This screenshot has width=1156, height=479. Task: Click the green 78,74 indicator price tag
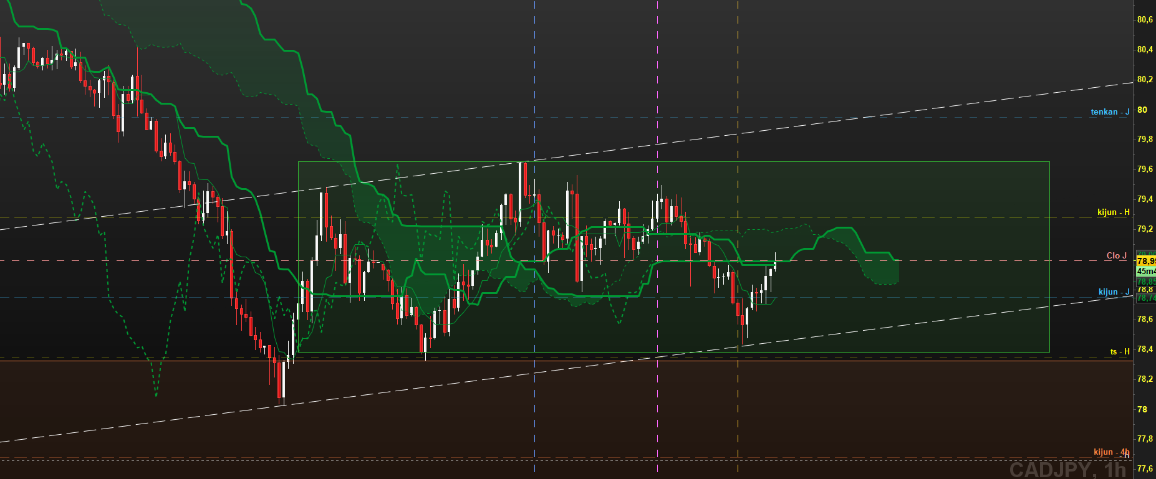point(1146,298)
